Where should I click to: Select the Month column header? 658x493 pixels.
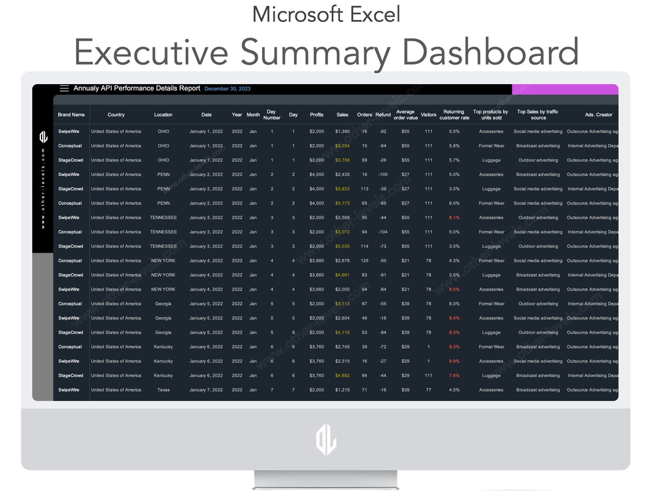click(x=253, y=115)
